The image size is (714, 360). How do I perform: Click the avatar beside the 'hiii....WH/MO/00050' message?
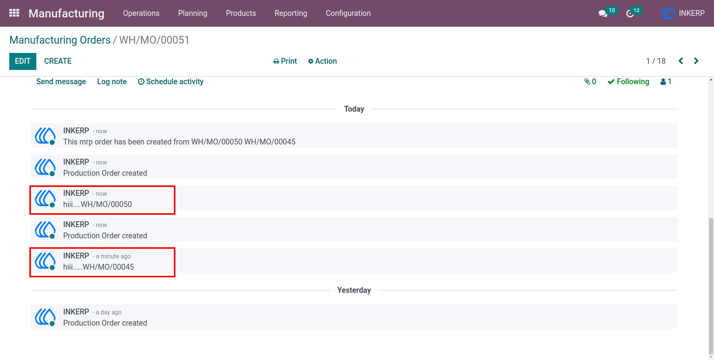coord(45,198)
